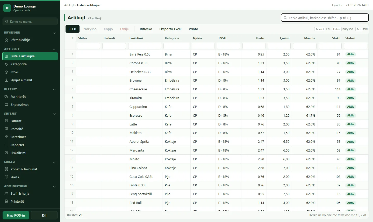Select the Cappuccino item name

pyautogui.click(x=138, y=107)
